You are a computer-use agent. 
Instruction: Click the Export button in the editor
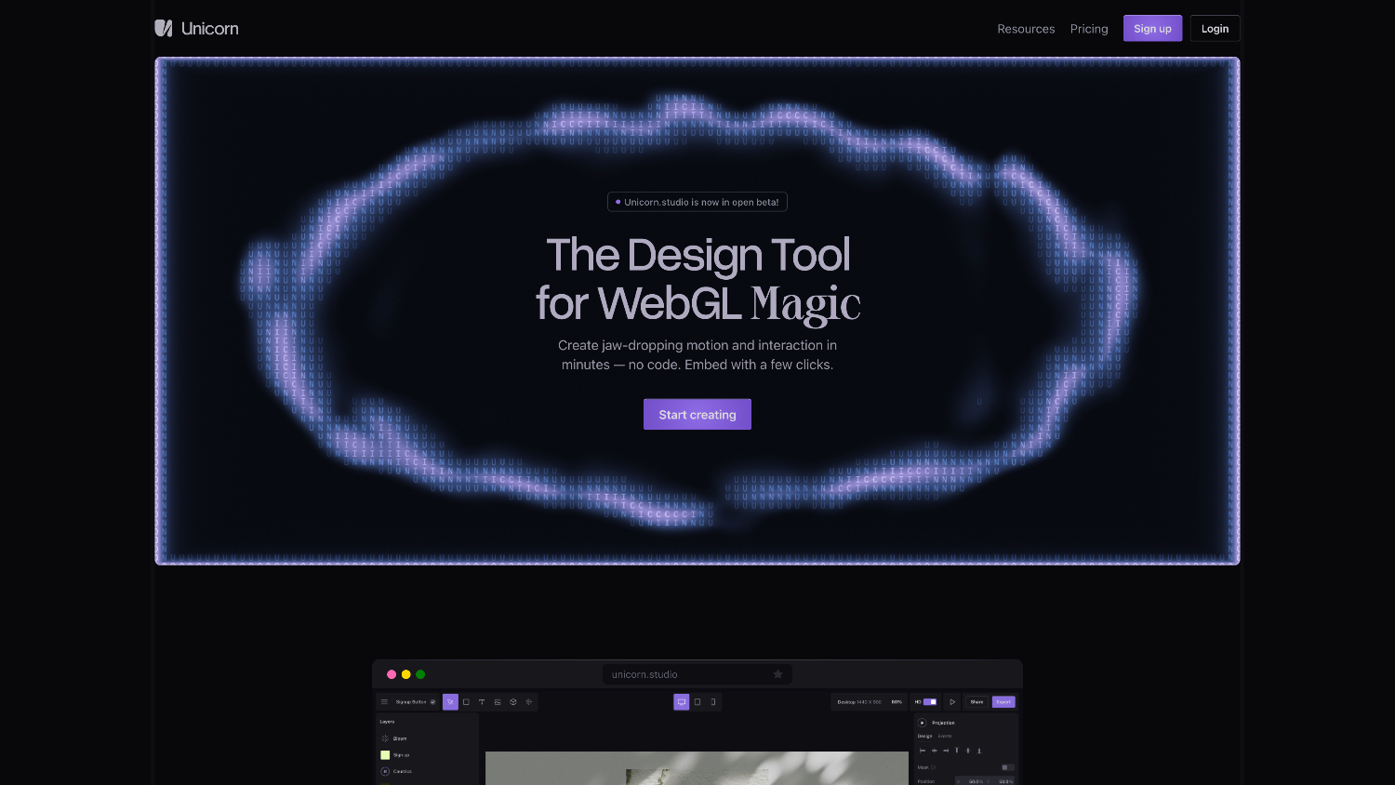[x=1003, y=702]
